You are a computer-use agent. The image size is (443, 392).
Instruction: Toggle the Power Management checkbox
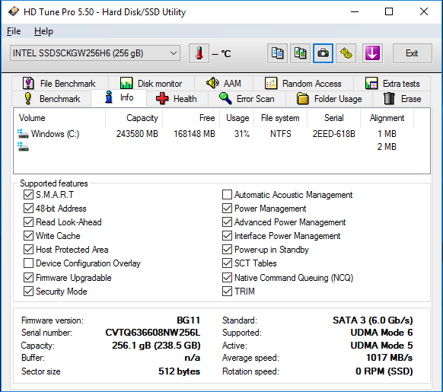point(227,209)
